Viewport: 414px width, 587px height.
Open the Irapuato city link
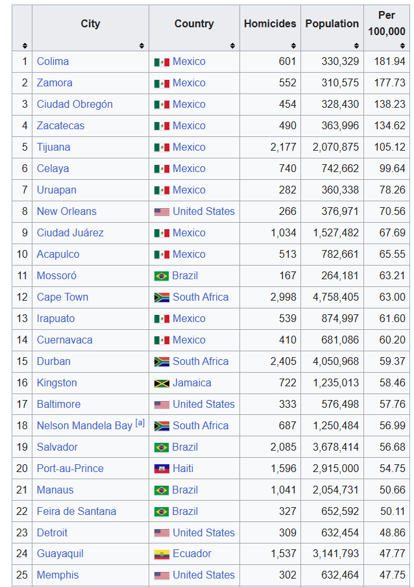point(56,319)
